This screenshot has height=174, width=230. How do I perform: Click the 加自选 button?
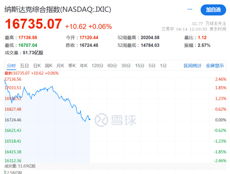[x=213, y=10]
